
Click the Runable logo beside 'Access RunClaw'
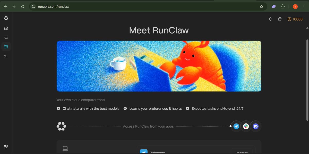click(x=61, y=126)
